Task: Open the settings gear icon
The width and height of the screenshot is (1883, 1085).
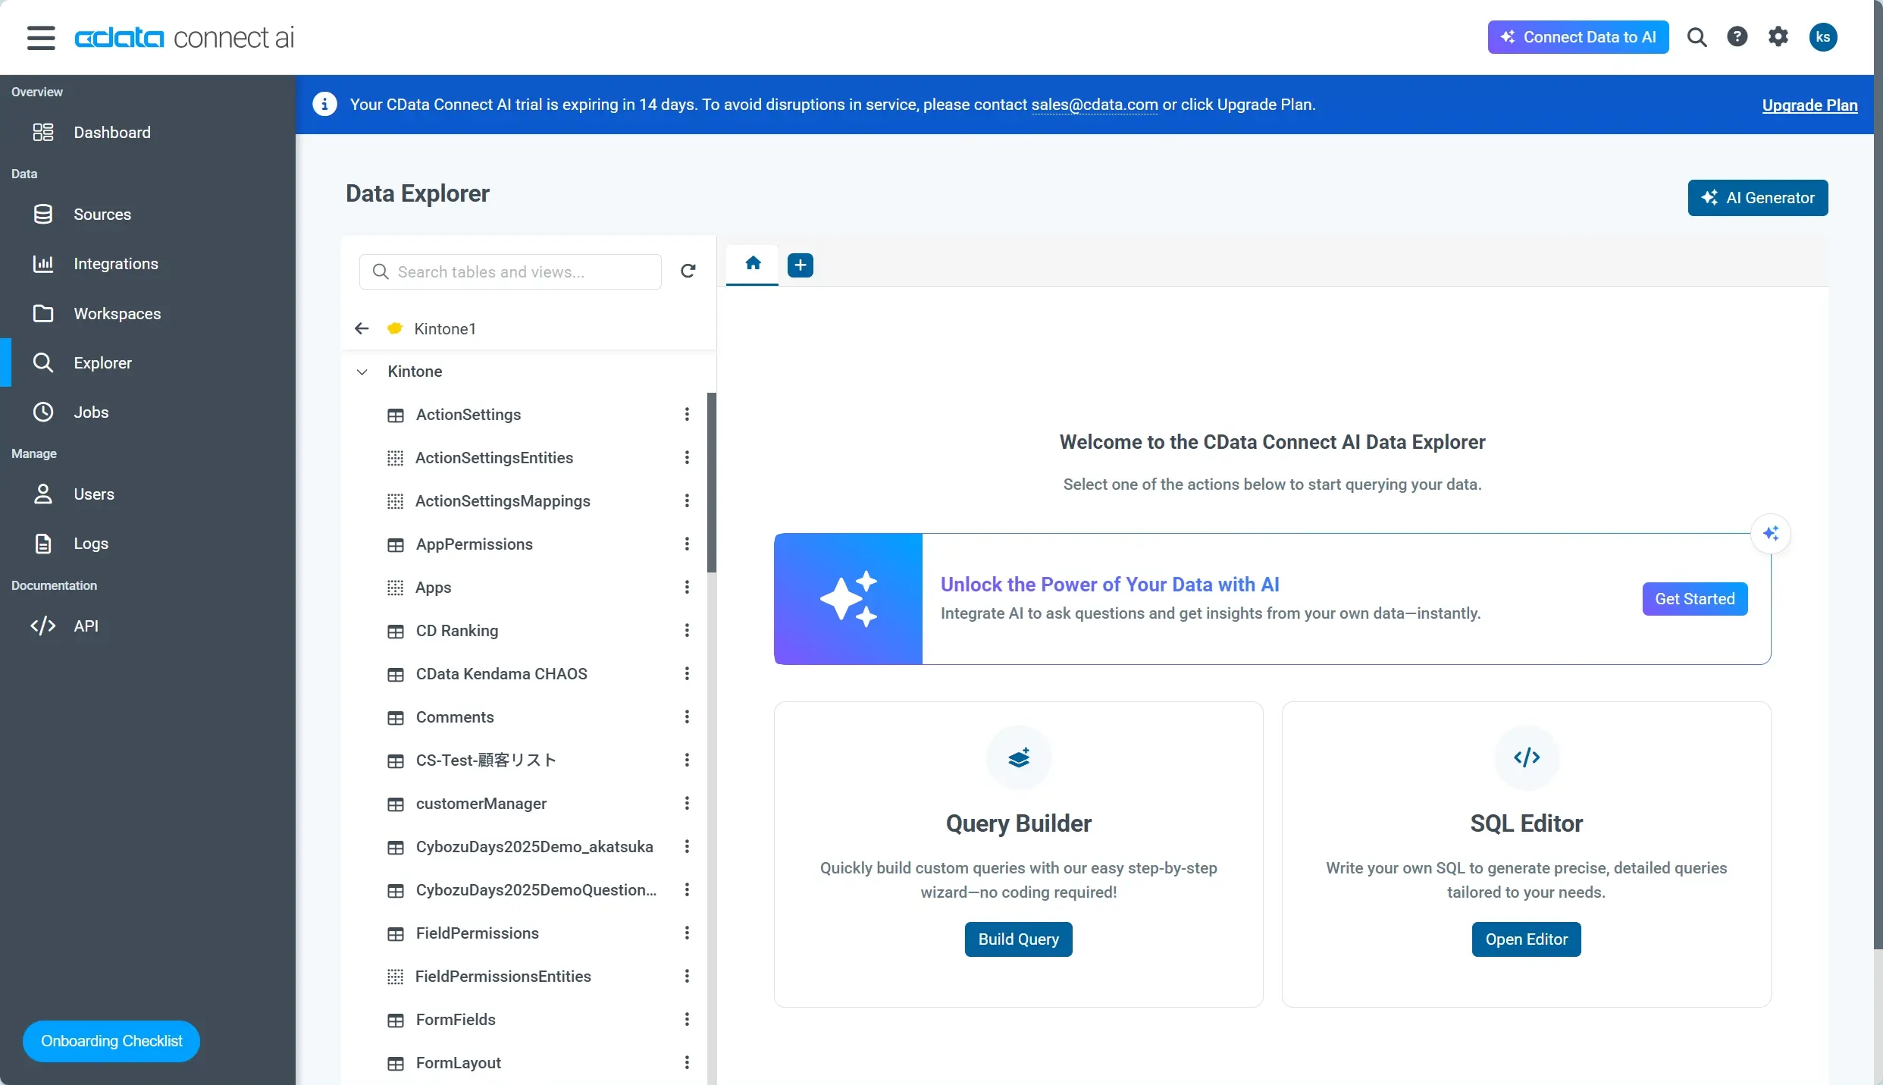Action: click(x=1778, y=36)
